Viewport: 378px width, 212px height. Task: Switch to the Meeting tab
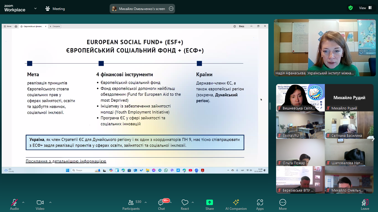coord(55,9)
